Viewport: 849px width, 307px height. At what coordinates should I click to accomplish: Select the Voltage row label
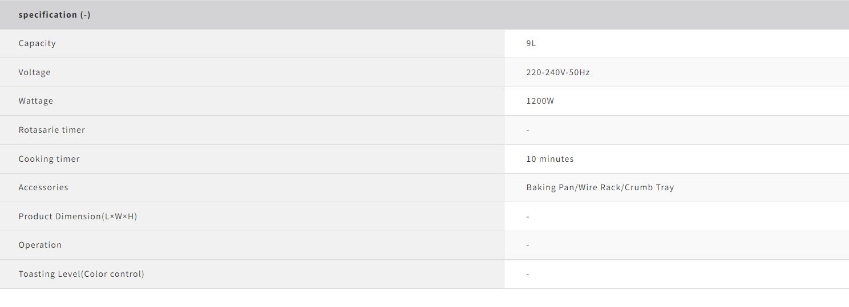coord(34,72)
